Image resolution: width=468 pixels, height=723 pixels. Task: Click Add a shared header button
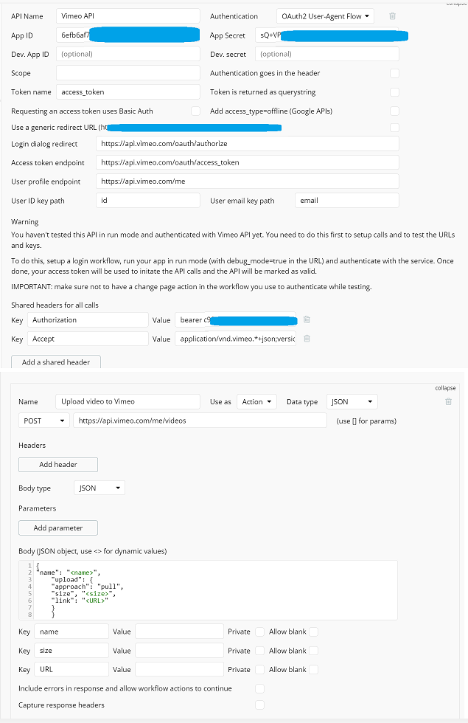tap(56, 362)
